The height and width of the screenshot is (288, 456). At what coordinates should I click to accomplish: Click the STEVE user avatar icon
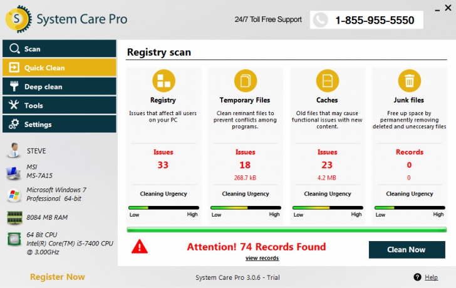[14, 150]
